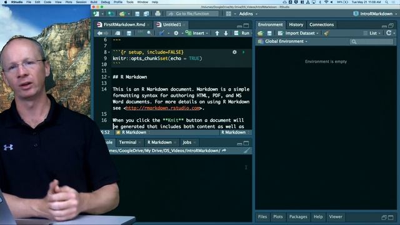
Task: Refresh the environment pane
Action: point(389,33)
